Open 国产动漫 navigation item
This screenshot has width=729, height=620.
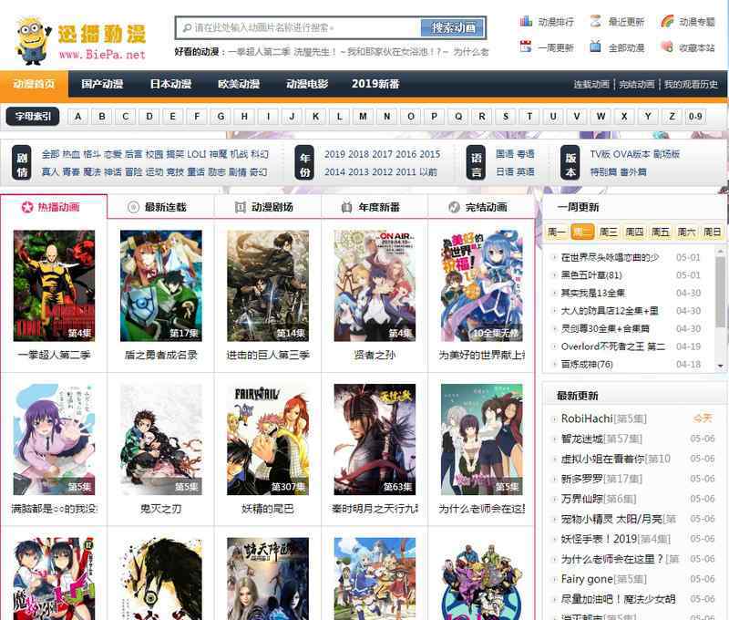[x=102, y=84]
